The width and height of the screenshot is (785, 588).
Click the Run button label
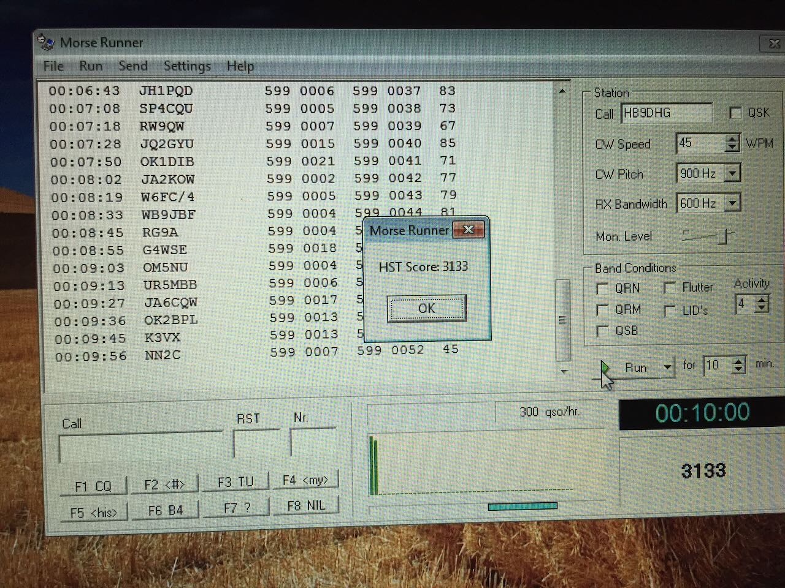coord(635,367)
